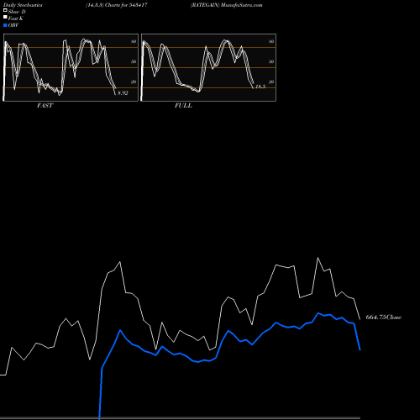The width and height of the screenshot is (420, 420).
Task: Click the white close price line's highest peak
Action: (318, 258)
